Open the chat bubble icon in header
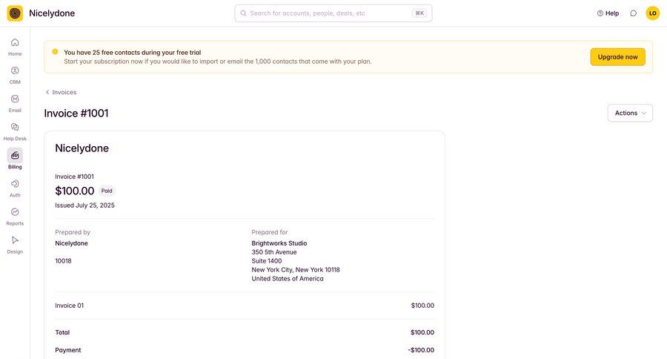This screenshot has height=359, width=667. [x=633, y=13]
